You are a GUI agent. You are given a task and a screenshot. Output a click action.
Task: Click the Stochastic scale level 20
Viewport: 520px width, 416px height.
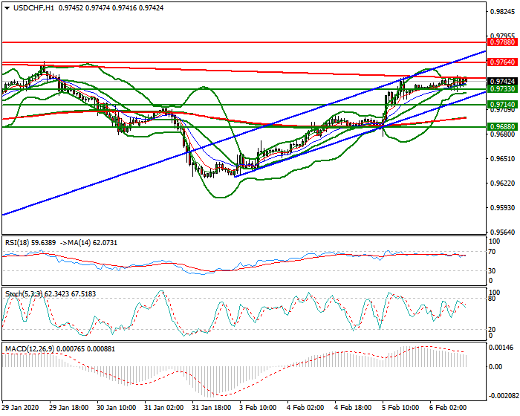tap(493, 329)
